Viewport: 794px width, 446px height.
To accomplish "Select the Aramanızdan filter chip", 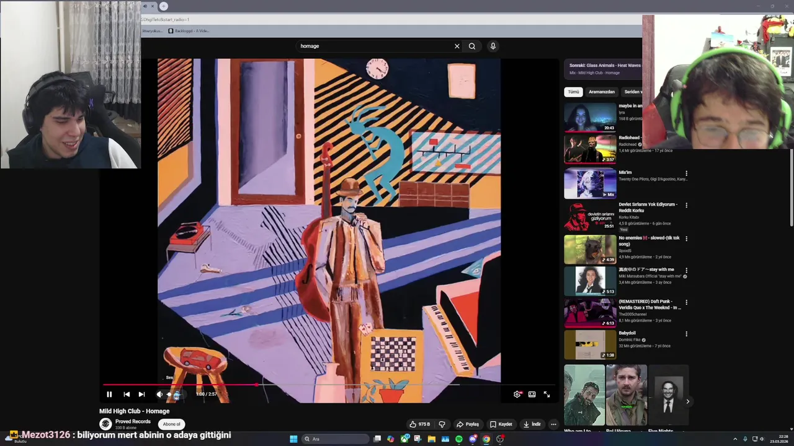I will point(602,92).
